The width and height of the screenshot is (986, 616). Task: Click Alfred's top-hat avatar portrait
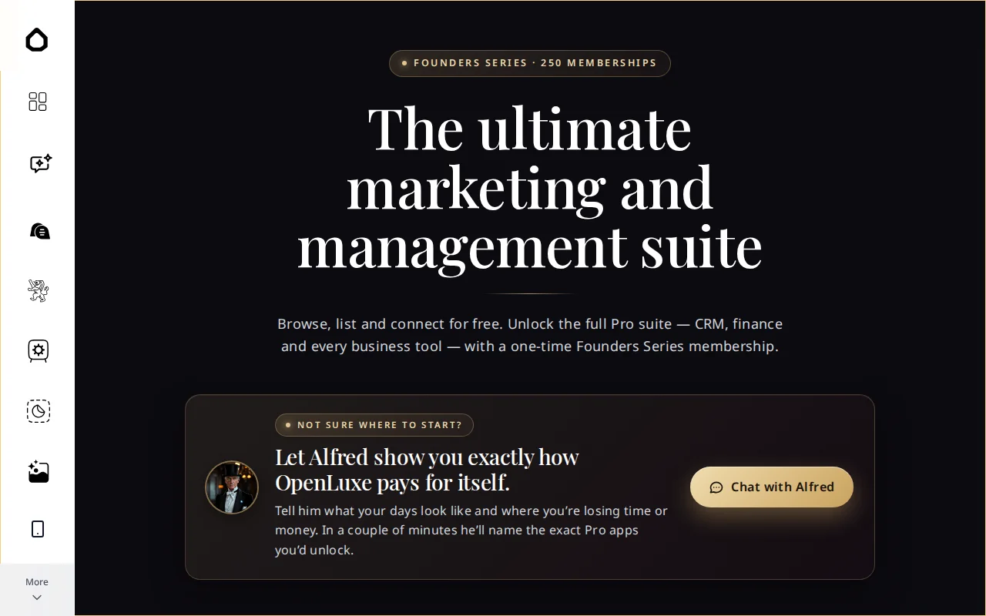(x=232, y=487)
